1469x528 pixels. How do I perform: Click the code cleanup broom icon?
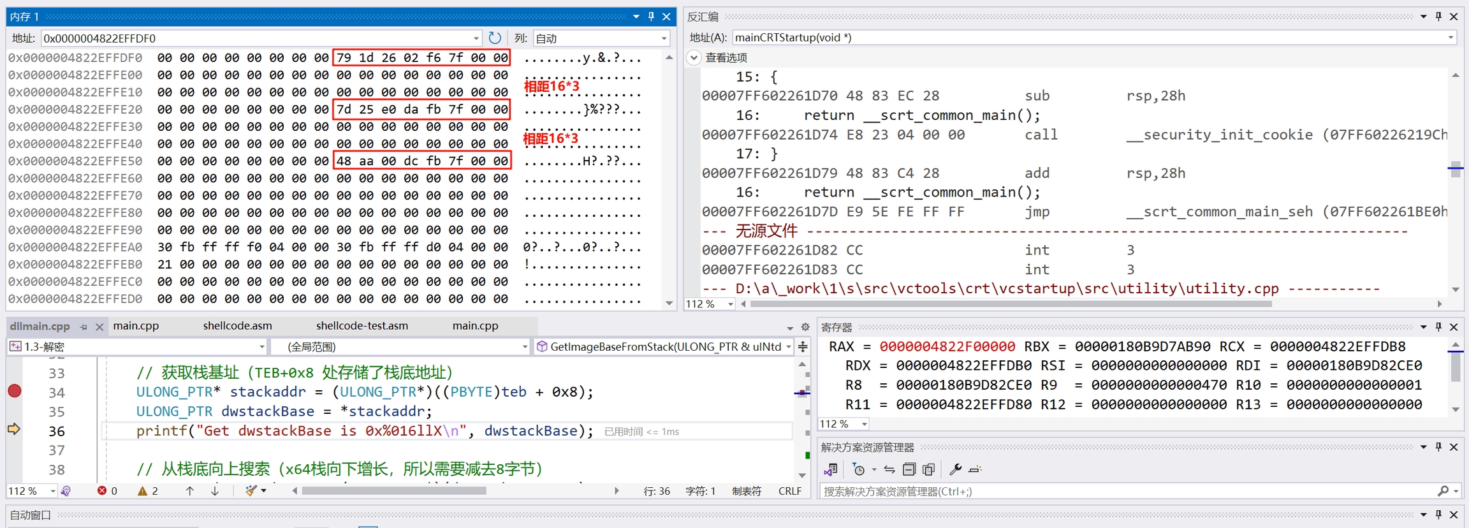(x=251, y=491)
